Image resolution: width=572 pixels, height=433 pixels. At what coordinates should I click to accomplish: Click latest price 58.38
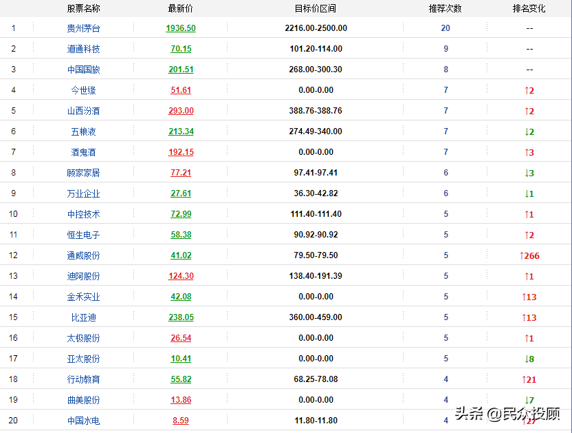[x=181, y=235]
